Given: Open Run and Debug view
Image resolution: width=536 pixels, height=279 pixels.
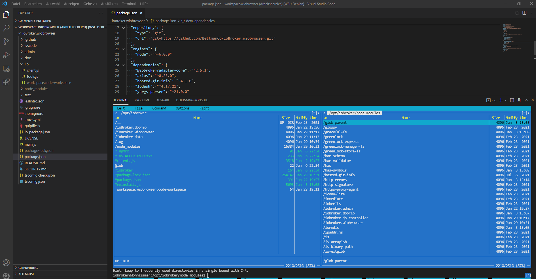Looking at the screenshot, I should click(6, 55).
